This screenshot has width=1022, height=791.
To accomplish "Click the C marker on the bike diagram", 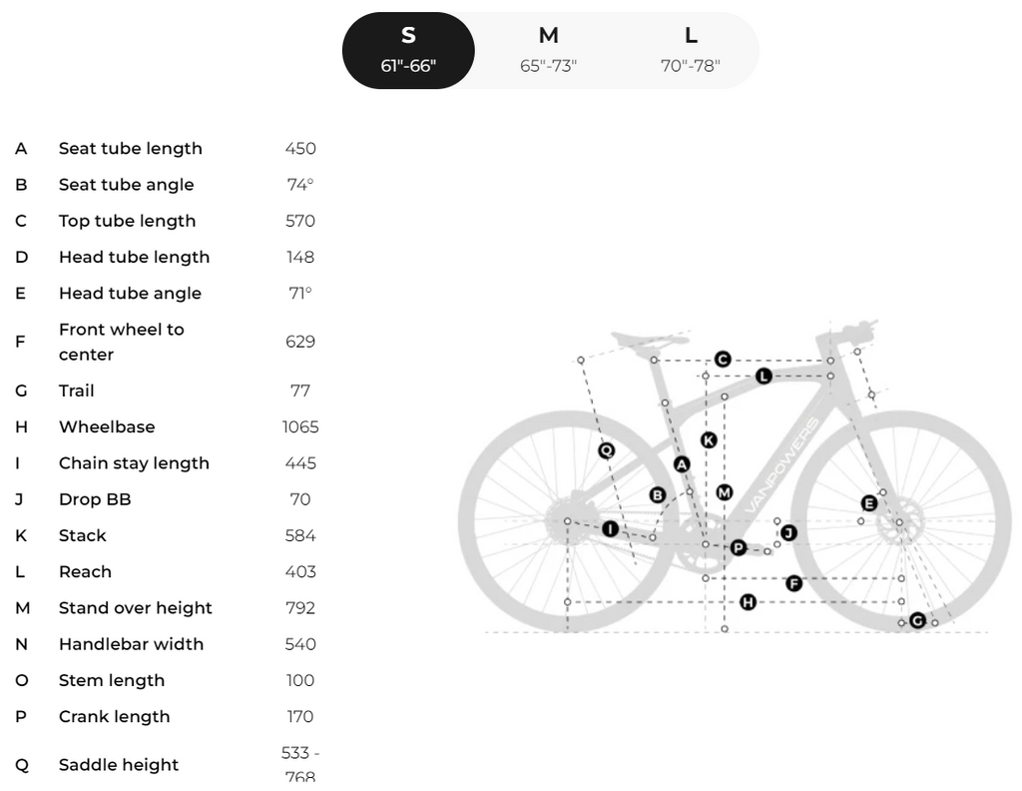I will [723, 360].
